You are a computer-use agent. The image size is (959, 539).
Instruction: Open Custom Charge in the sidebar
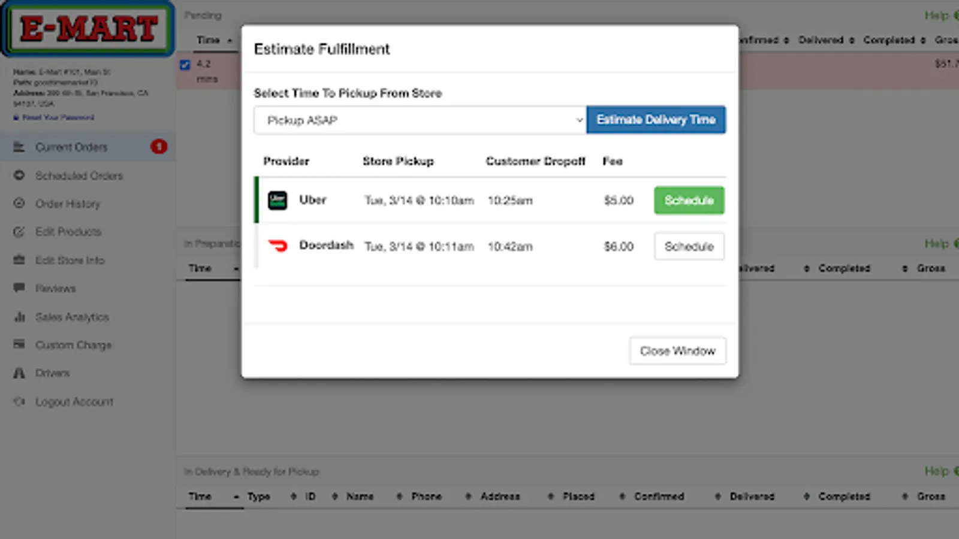point(73,345)
